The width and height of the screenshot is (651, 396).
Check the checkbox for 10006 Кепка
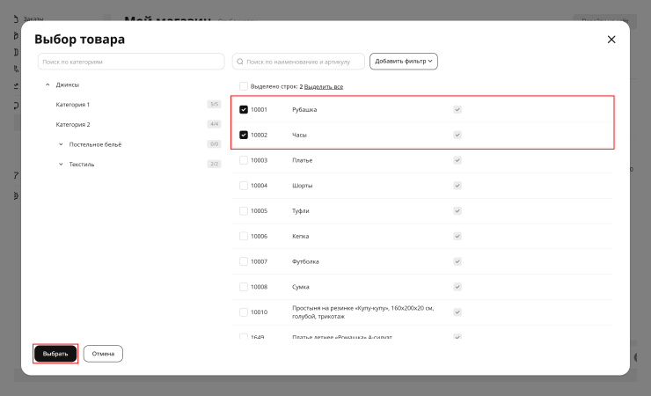click(244, 236)
